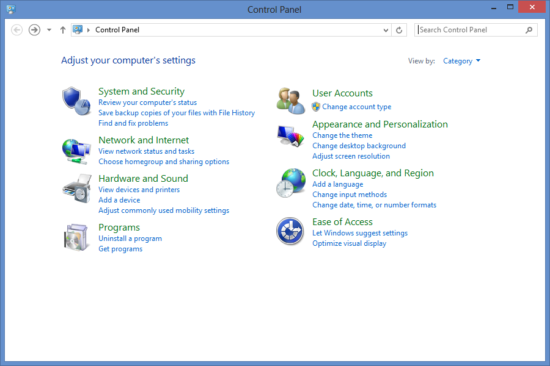Click the Clock, Language, and Region icon
550x366 pixels.
290,182
